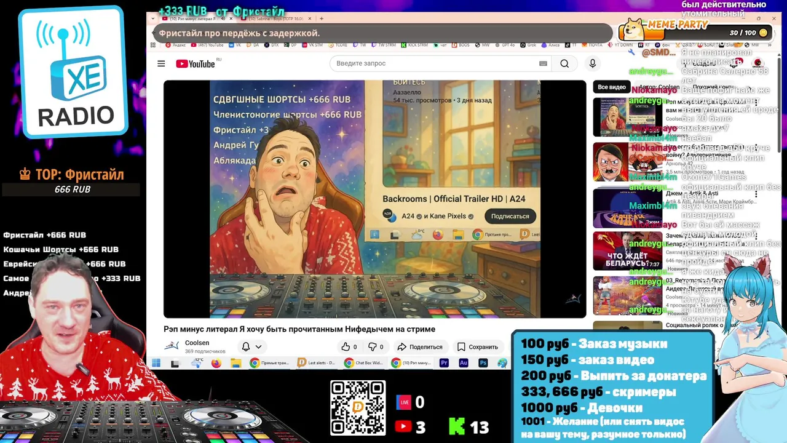Viewport: 787px width, 443px height.
Task: Click the Kick viewer counter icon
Action: coord(457,426)
